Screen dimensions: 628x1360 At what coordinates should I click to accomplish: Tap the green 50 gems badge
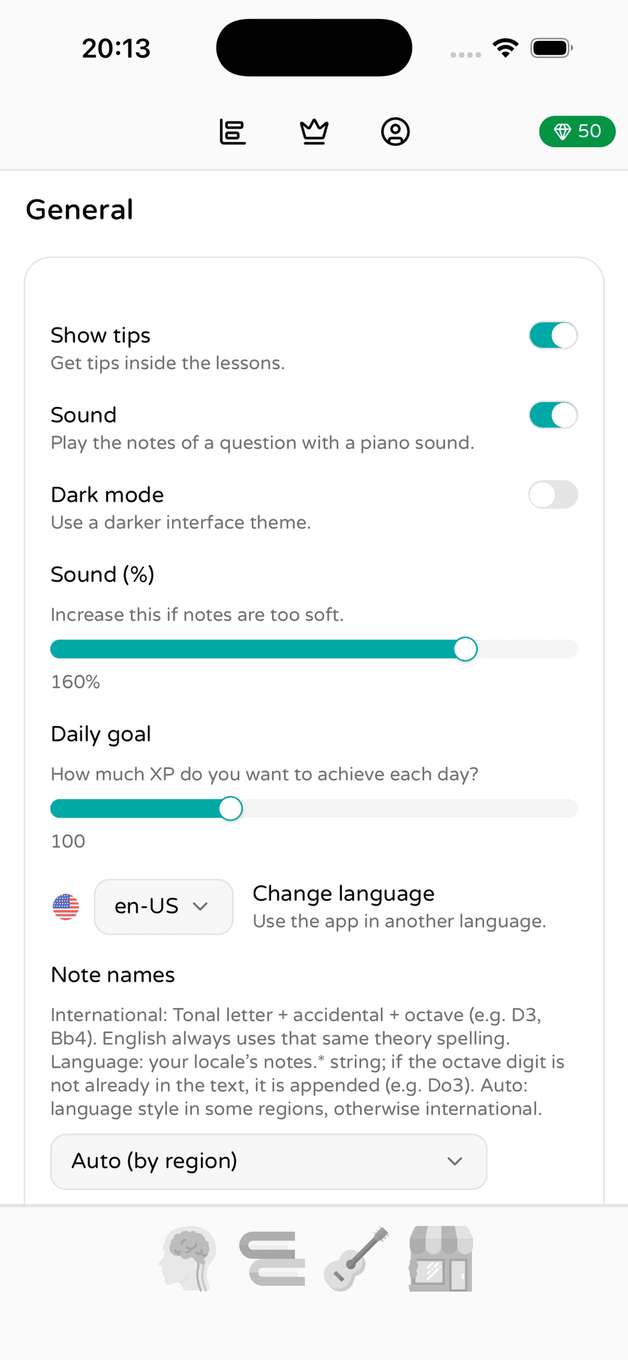click(577, 132)
